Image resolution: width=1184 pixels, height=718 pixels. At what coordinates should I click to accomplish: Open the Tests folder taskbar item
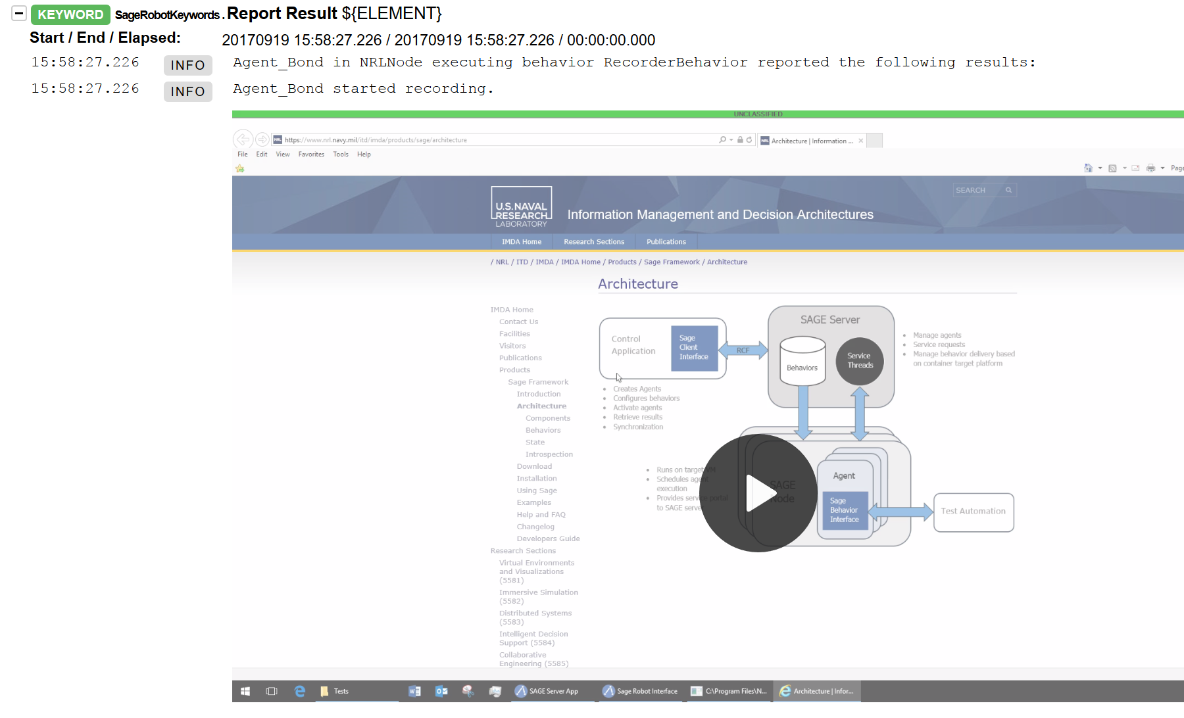coord(357,691)
